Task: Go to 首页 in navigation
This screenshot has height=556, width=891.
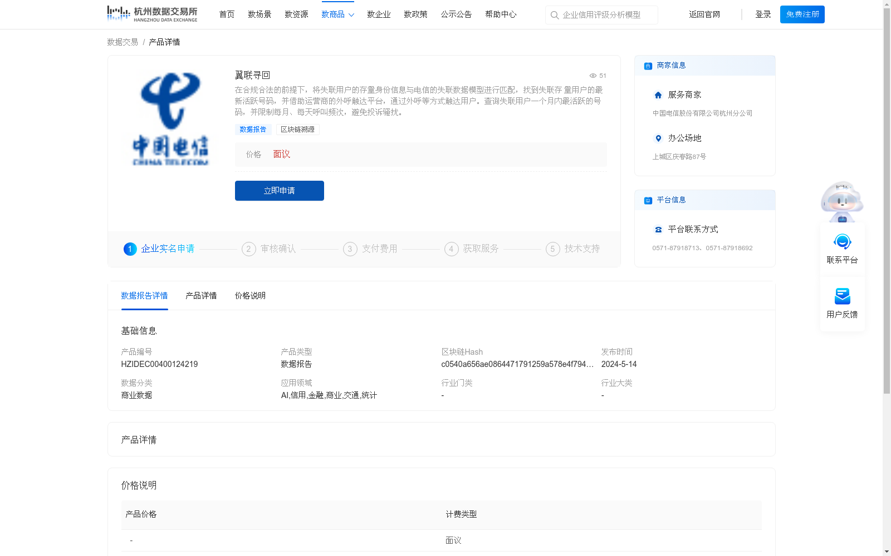Action: [x=227, y=14]
